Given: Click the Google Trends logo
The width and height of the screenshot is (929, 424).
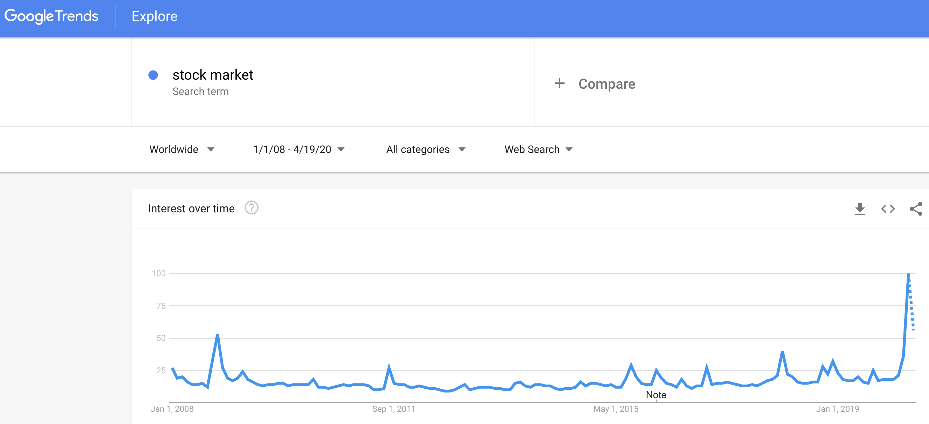Looking at the screenshot, I should pos(51,16).
